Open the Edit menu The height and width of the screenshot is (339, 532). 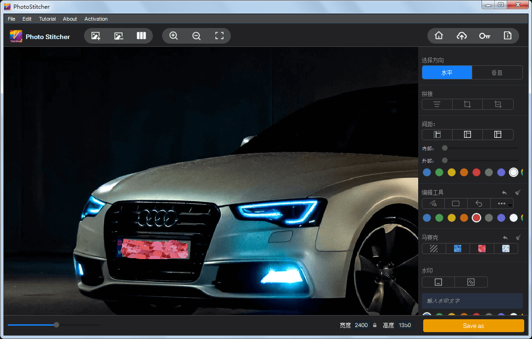pyautogui.click(x=27, y=19)
